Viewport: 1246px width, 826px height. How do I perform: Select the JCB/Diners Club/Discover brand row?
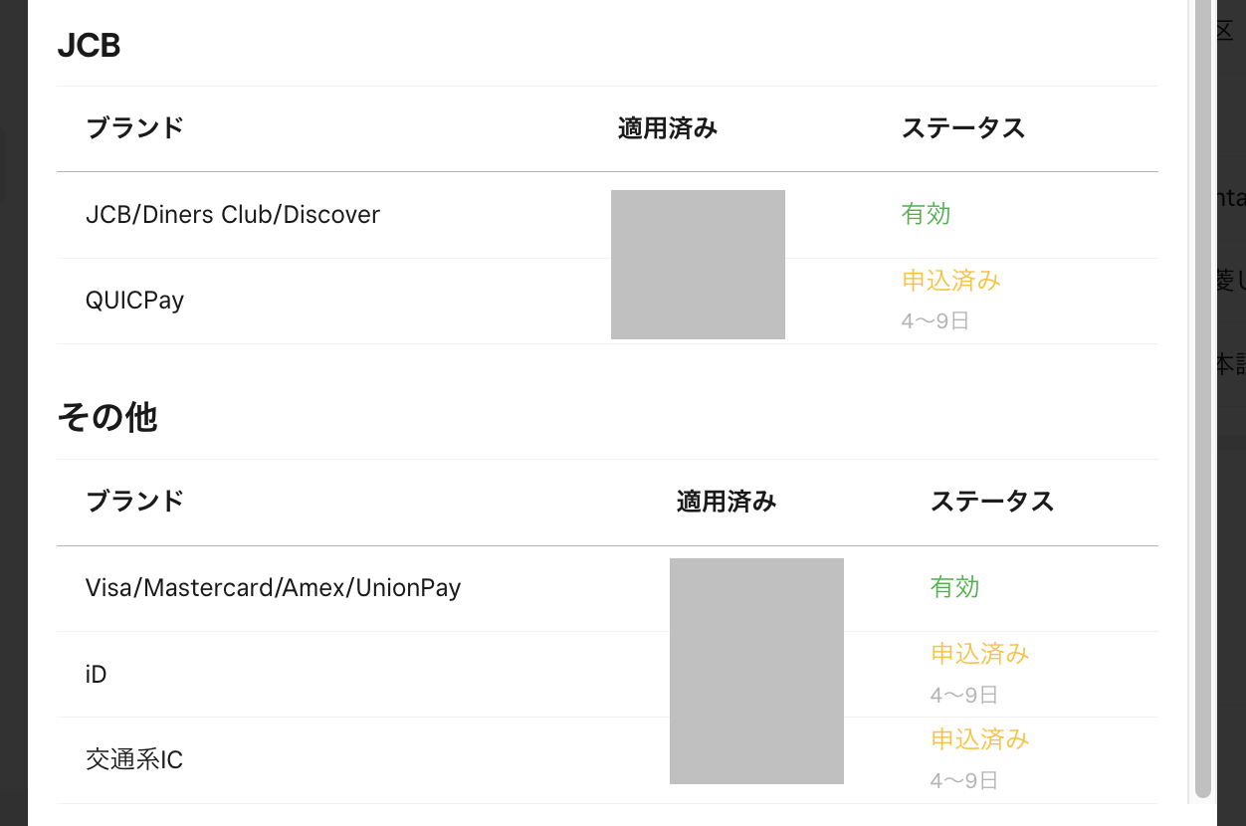[x=233, y=215]
